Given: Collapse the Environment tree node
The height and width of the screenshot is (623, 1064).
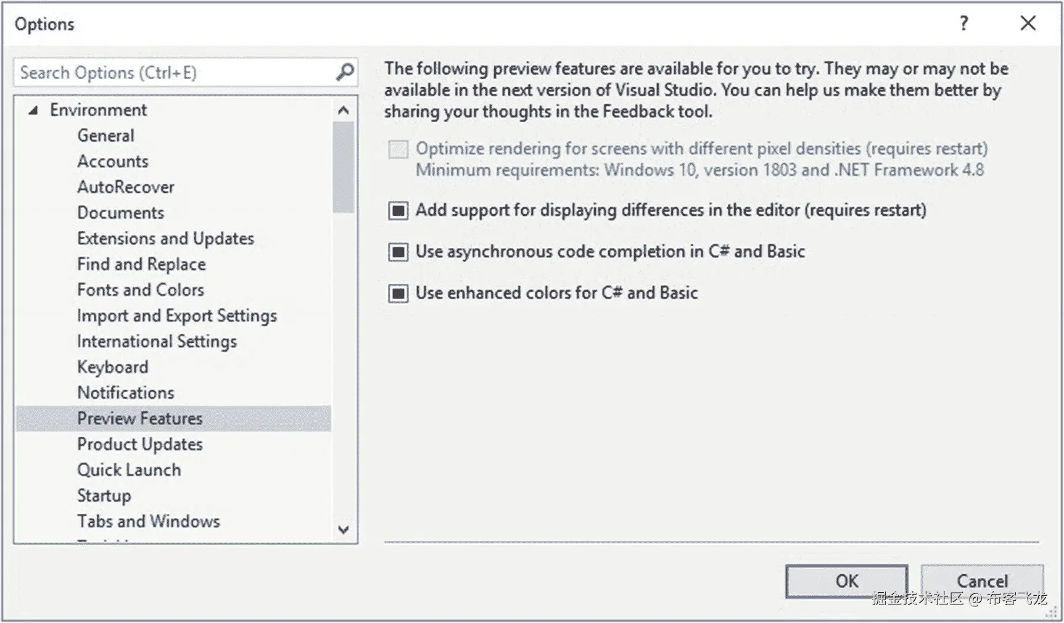Looking at the screenshot, I should tap(33, 110).
